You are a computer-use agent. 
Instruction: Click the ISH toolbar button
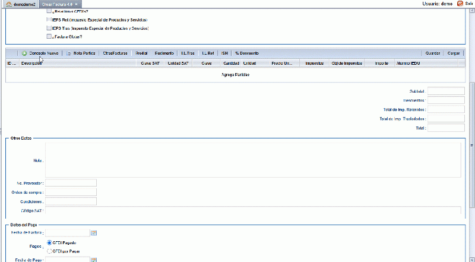(x=224, y=53)
